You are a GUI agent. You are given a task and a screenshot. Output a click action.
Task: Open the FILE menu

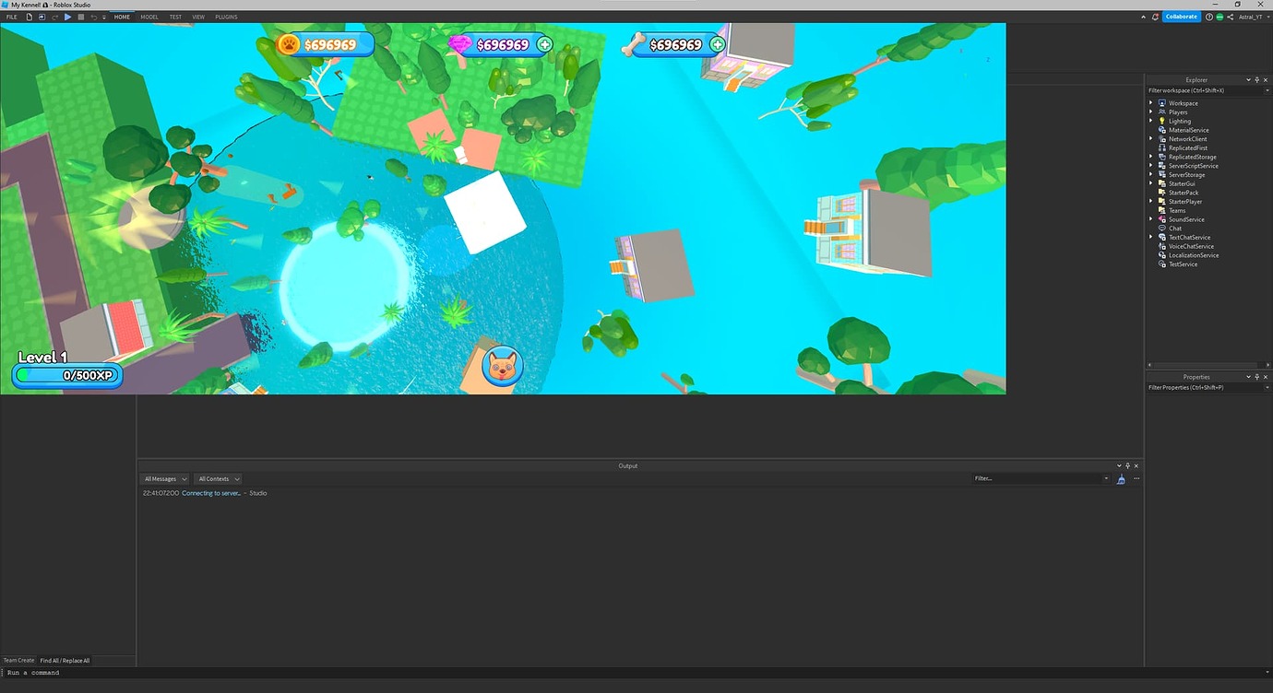[12, 17]
